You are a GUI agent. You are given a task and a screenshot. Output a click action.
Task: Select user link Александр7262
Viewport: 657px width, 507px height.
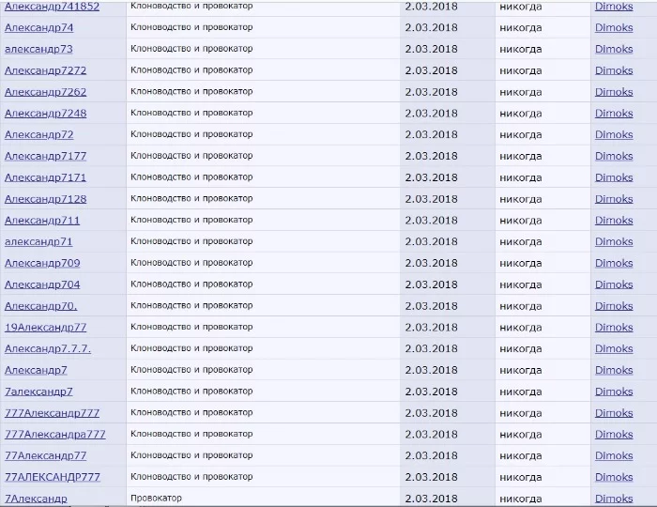coord(45,92)
